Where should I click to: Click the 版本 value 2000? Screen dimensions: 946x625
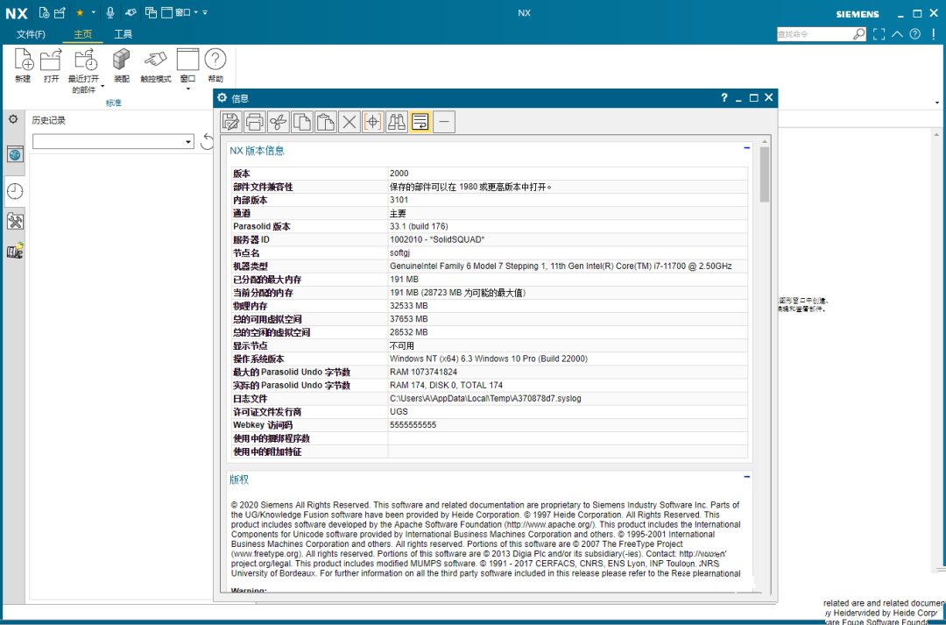399,174
